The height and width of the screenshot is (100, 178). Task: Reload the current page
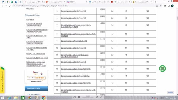[9, 6]
